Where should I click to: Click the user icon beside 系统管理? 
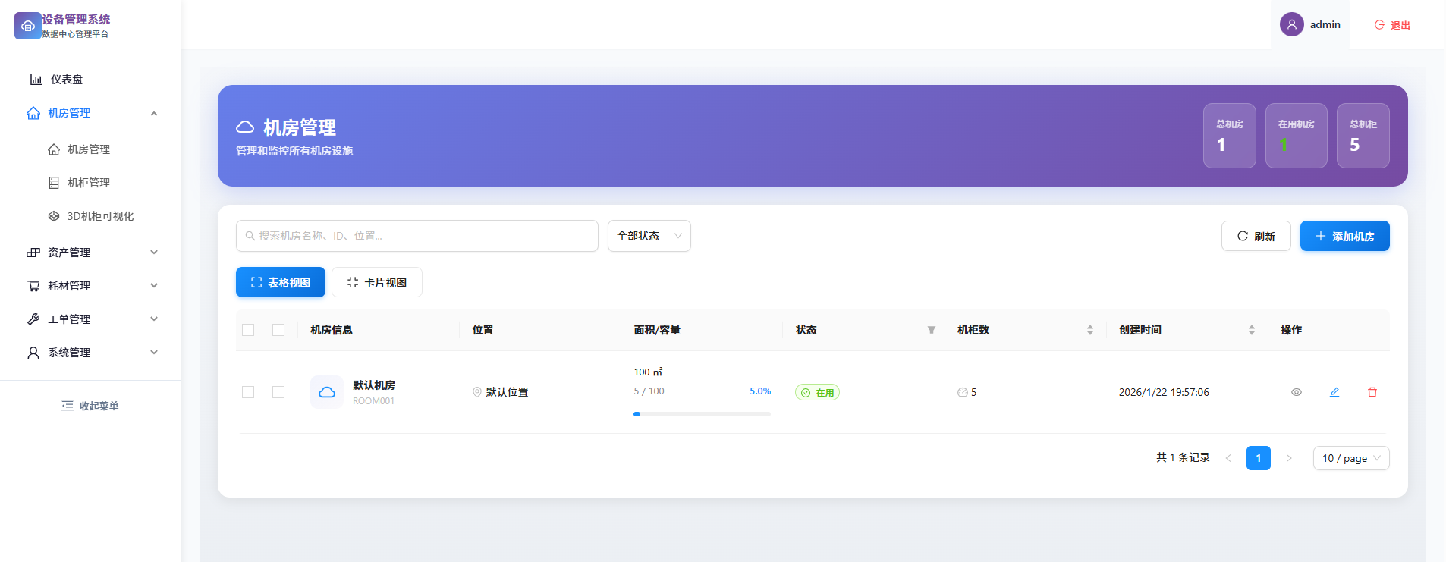pos(33,353)
